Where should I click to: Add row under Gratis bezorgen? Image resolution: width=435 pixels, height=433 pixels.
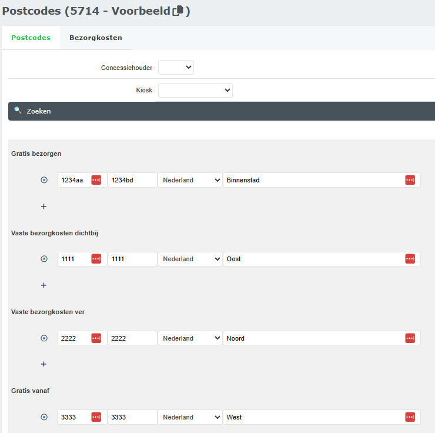click(43, 206)
